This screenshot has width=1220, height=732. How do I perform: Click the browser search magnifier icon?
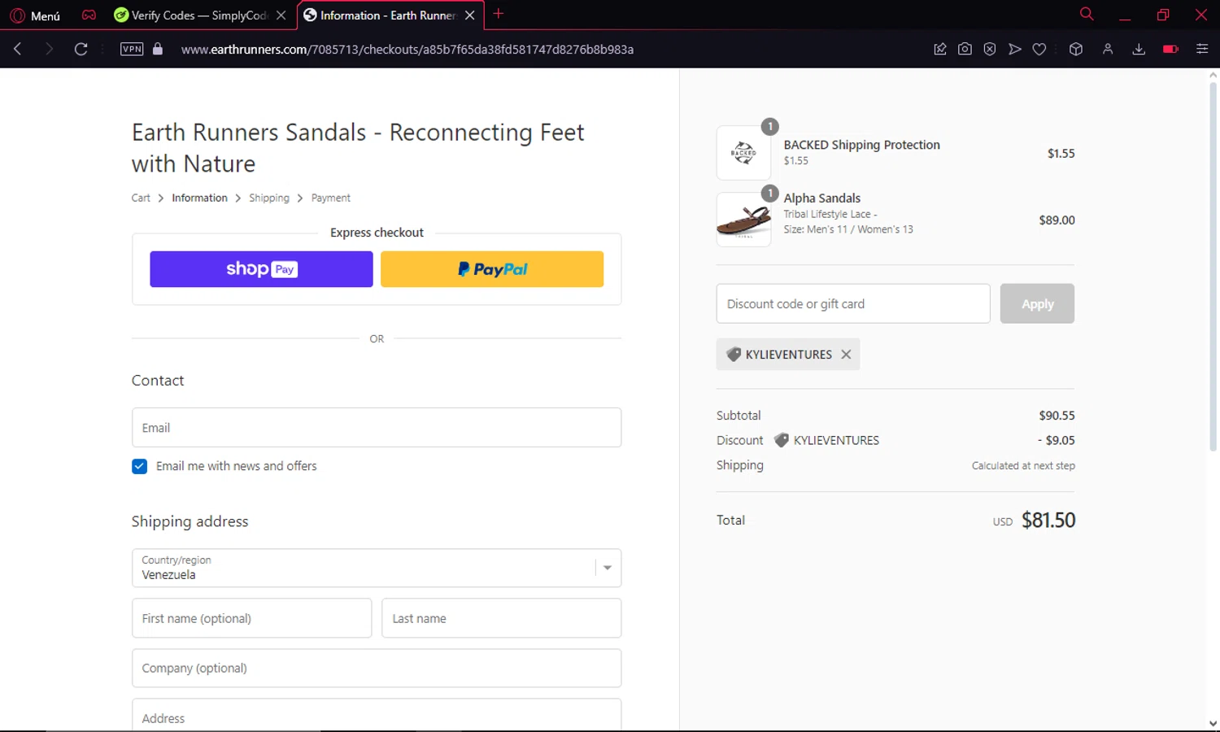tap(1087, 15)
